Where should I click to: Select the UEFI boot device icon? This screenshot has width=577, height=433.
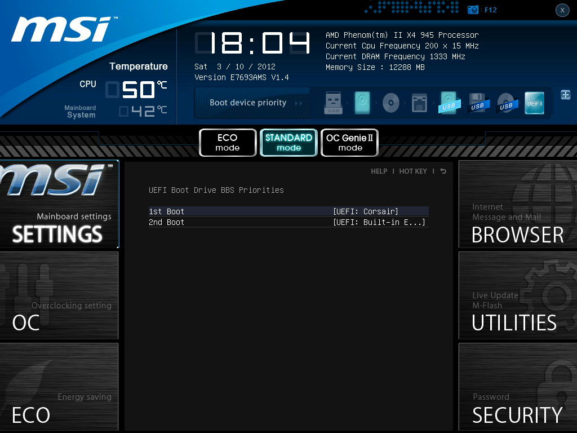534,103
